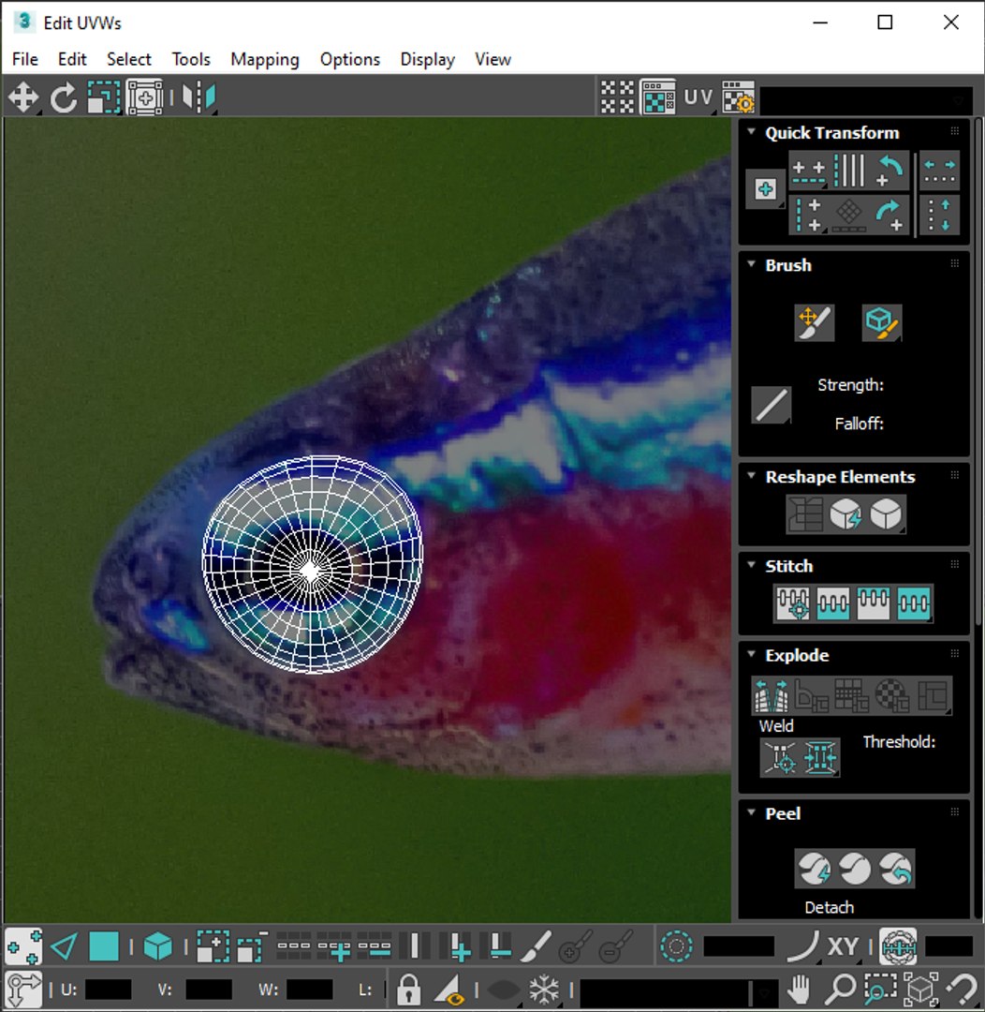The height and width of the screenshot is (1012, 985).
Task: Click the Relax Custom cube icon
Action: tap(886, 514)
